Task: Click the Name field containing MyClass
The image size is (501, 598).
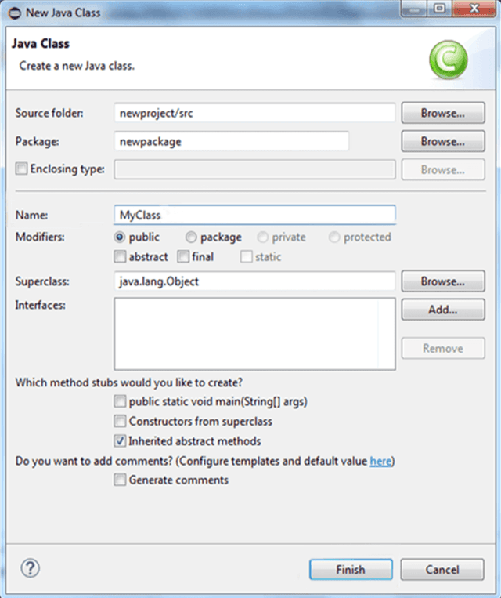Action: 255,215
